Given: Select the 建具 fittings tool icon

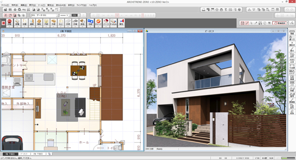Looking at the screenshot, I should click(31, 23).
